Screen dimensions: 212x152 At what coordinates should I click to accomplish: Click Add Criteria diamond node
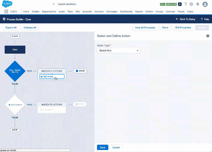click(x=15, y=104)
